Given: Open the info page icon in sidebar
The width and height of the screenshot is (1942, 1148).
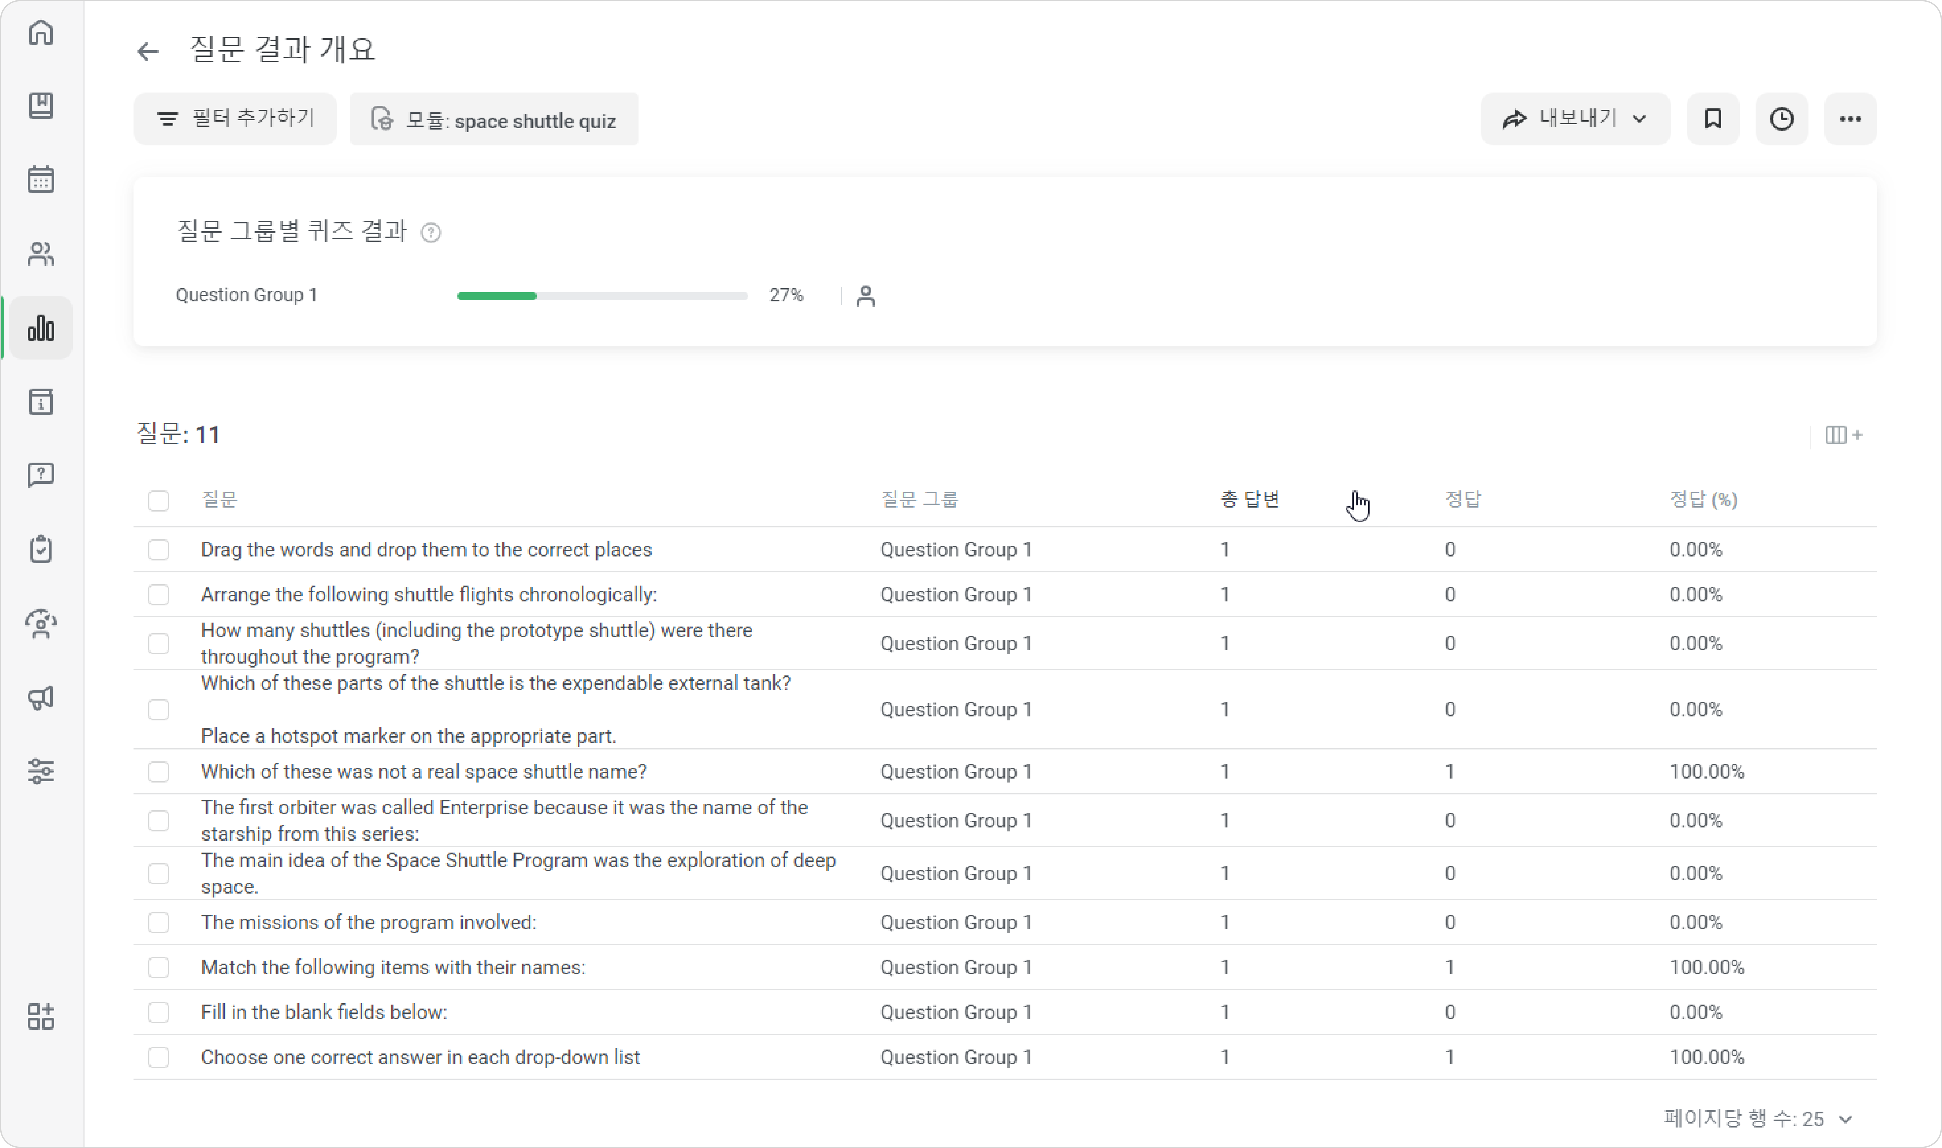Looking at the screenshot, I should click(41, 402).
